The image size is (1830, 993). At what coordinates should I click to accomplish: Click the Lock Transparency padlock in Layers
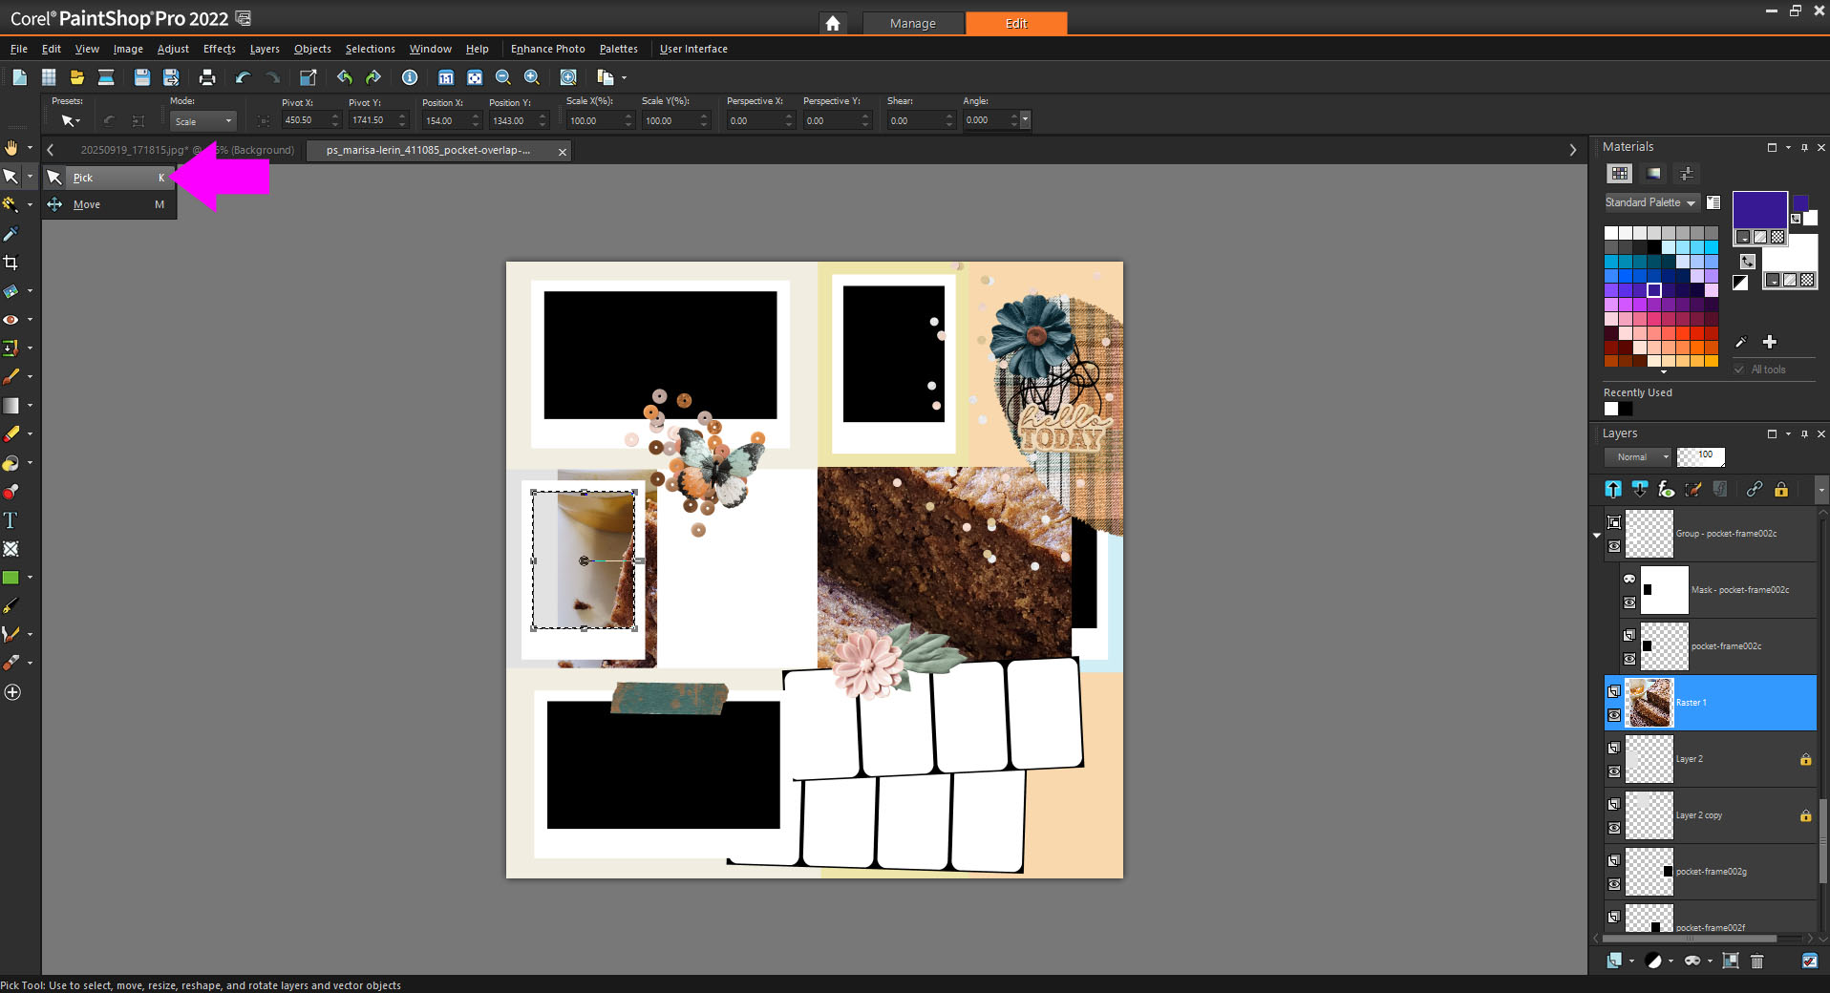1781,490
